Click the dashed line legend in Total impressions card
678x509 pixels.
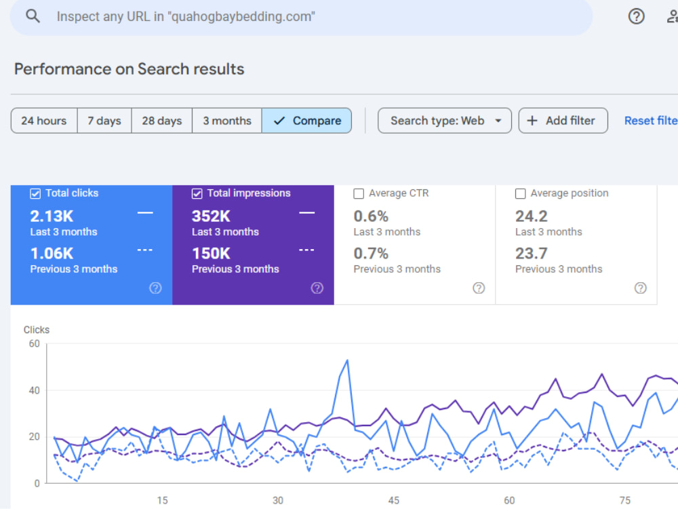(306, 250)
